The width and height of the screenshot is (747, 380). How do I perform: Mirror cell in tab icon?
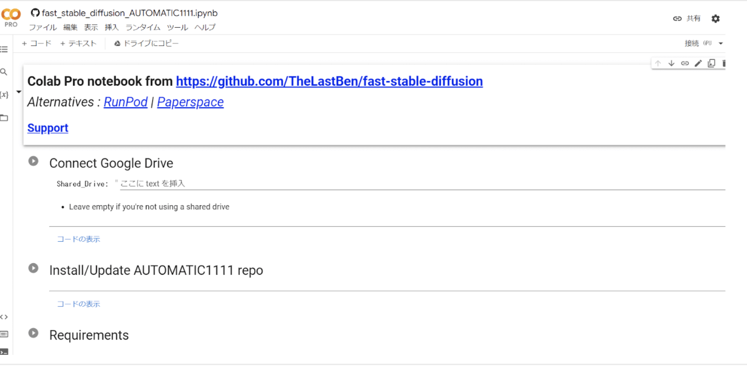coord(711,63)
